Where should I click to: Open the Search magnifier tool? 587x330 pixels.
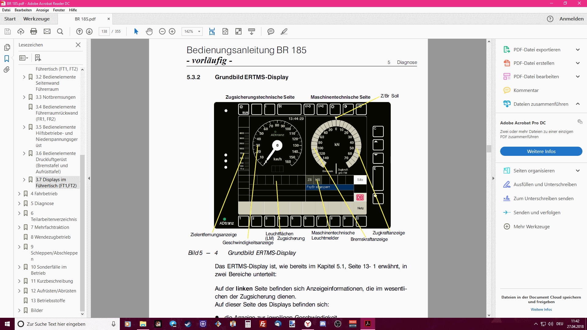tap(60, 31)
